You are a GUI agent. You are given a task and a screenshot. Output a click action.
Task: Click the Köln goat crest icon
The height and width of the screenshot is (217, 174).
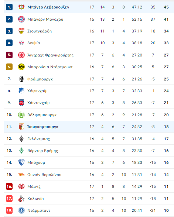[x=21, y=199]
